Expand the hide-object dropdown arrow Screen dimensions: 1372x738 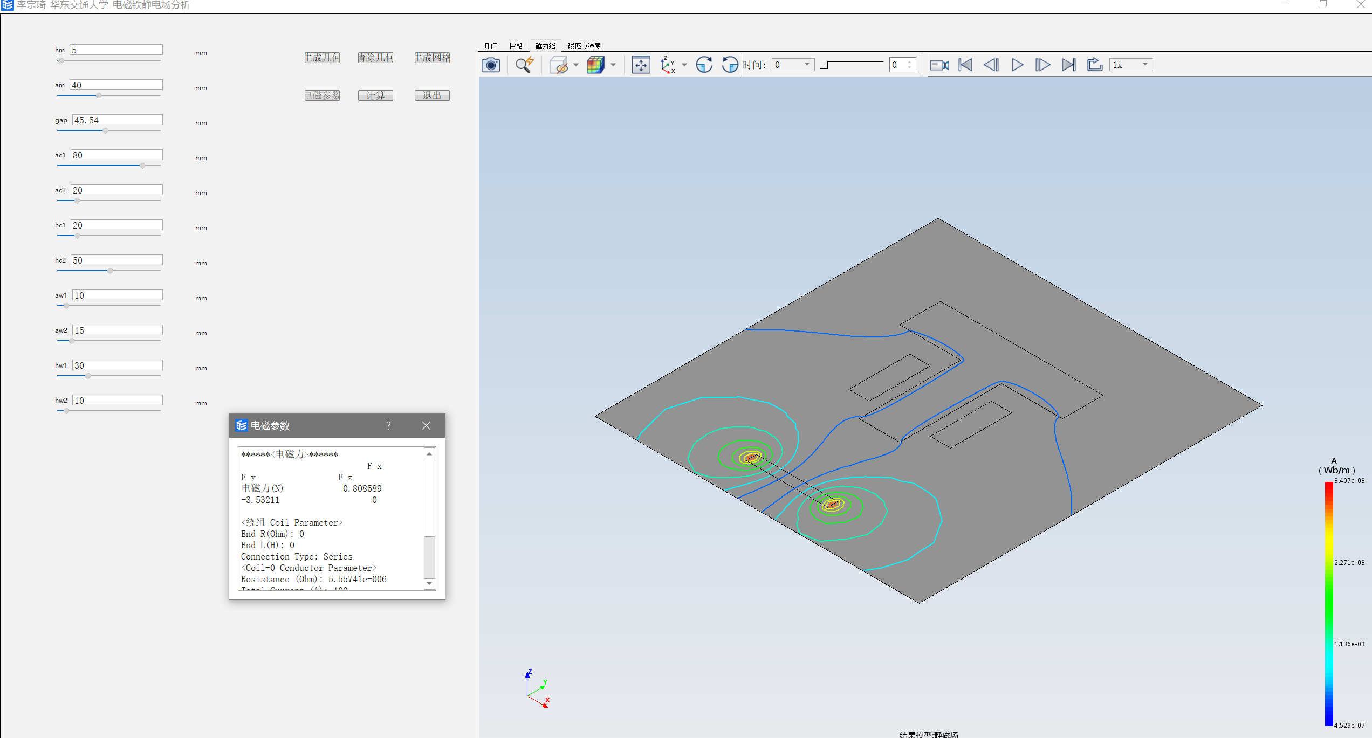pos(576,65)
